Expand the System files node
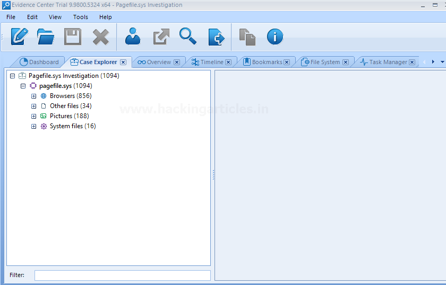Screen dimensions: 446x285 coord(34,126)
